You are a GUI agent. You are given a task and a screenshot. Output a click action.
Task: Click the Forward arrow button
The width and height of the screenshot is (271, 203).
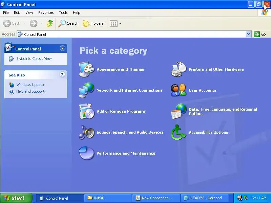34,23
